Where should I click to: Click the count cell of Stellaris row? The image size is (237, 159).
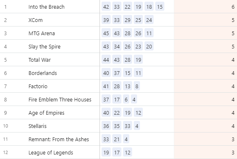(x=205, y=126)
